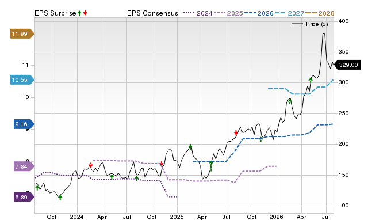Click the 2024 date axis label
This screenshot has width=368, height=220.
point(76,217)
